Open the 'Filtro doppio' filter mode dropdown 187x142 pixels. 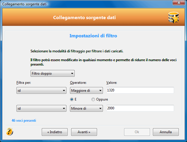point(53,73)
